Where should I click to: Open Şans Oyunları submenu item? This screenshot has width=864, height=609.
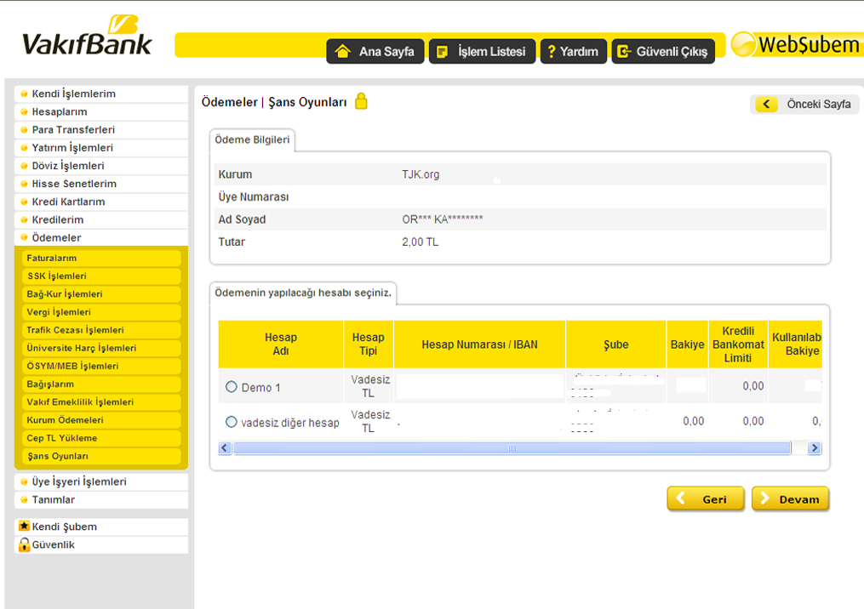point(101,457)
